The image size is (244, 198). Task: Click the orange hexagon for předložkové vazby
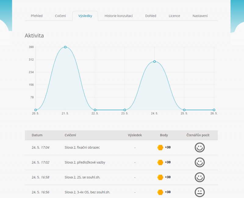[x=160, y=162]
